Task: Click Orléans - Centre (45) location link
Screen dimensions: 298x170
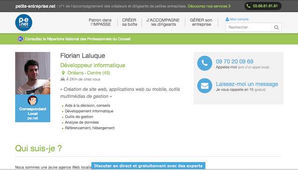Action: pos(89,73)
